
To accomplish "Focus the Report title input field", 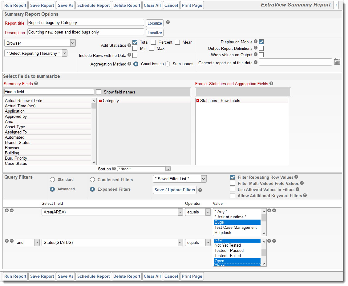I will [86, 23].
